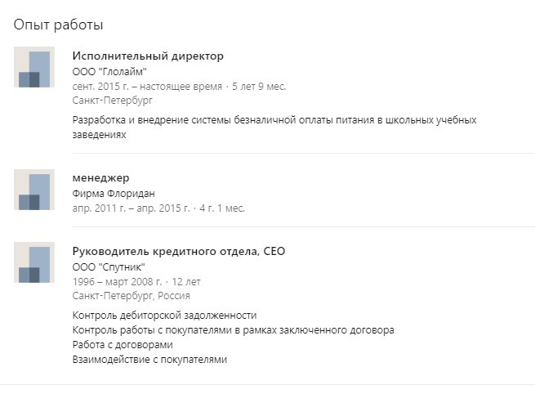Click the Фирма Флоридан company logo
The height and width of the screenshot is (394, 535).
pyautogui.click(x=34, y=190)
